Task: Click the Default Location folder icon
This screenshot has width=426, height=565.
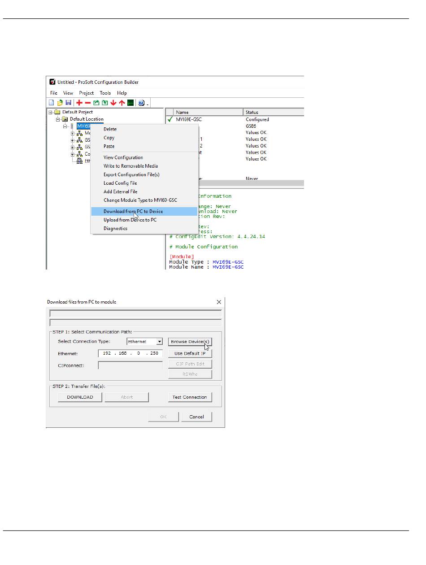Action: pos(65,119)
